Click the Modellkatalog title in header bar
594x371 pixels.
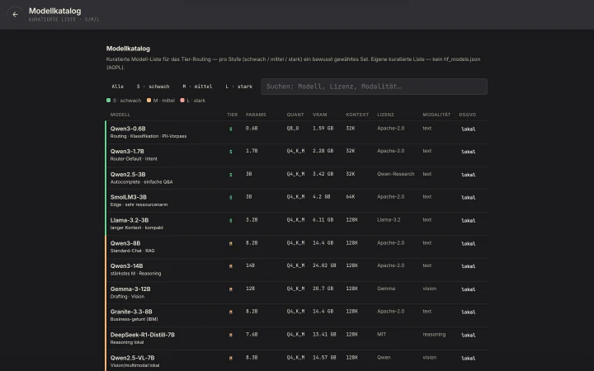pos(55,11)
